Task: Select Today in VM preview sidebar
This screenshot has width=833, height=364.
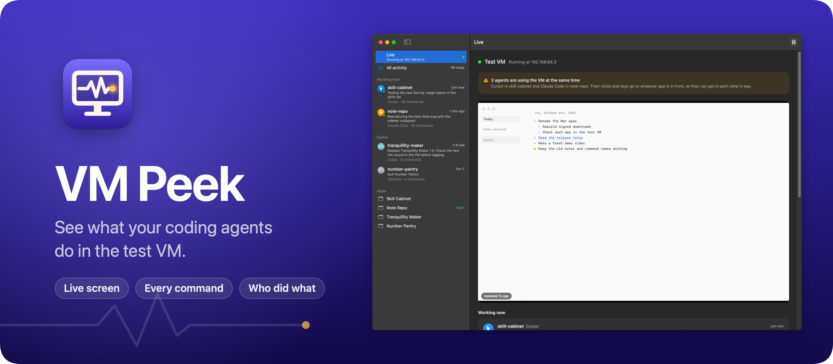Action: [501, 119]
